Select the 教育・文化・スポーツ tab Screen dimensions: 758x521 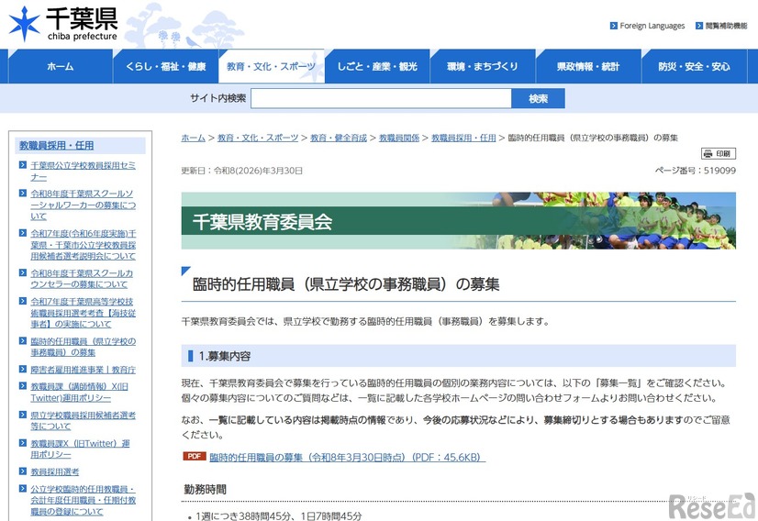pyautogui.click(x=272, y=66)
